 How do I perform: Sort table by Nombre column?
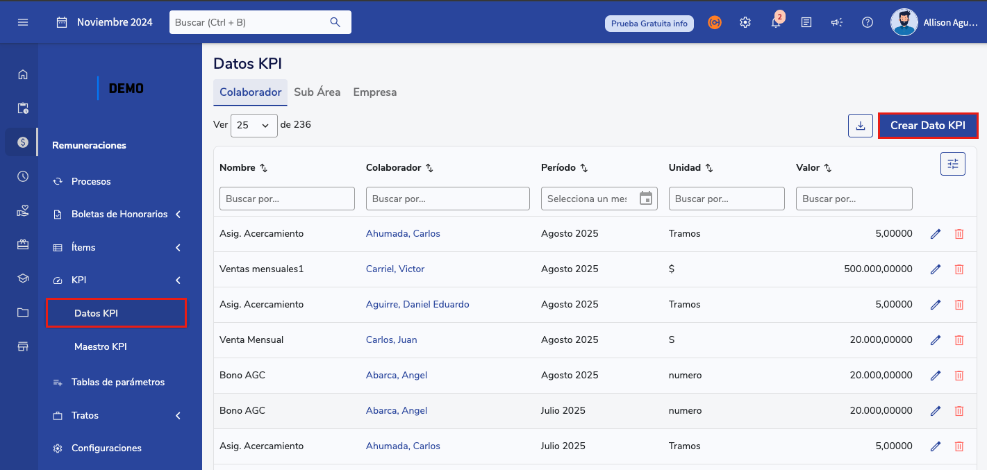click(263, 168)
